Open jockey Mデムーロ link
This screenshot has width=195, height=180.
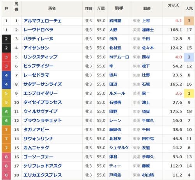pos(119,57)
